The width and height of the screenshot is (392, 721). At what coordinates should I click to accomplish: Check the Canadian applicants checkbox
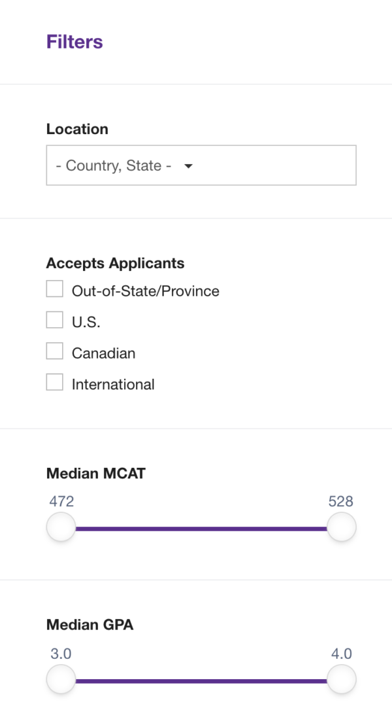(x=54, y=351)
